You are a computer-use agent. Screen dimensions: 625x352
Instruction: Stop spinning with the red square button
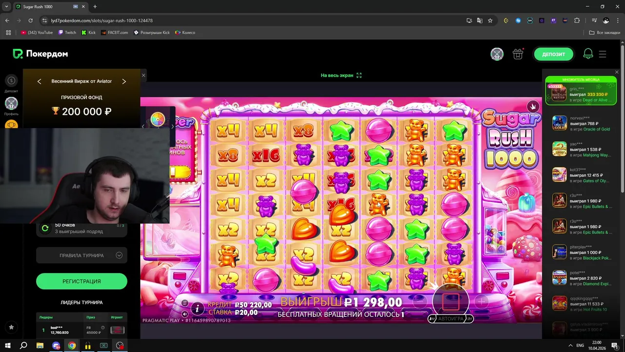(x=451, y=302)
